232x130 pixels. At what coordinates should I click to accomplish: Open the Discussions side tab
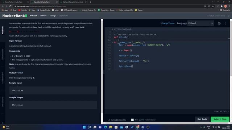[3, 102]
